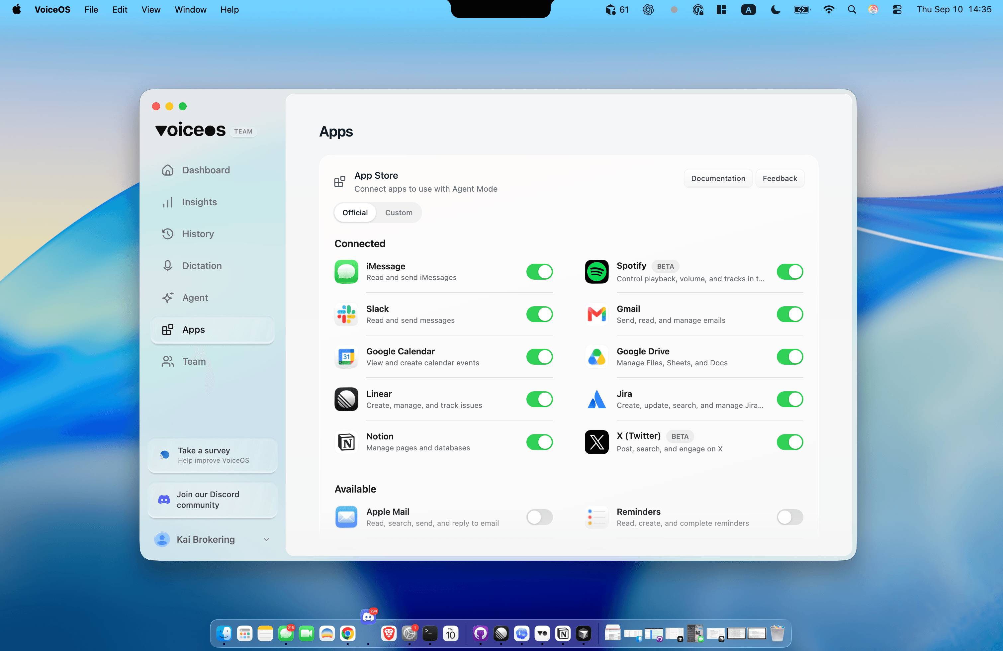Enable the Apple Mail toggle
1003x651 pixels.
(x=539, y=517)
